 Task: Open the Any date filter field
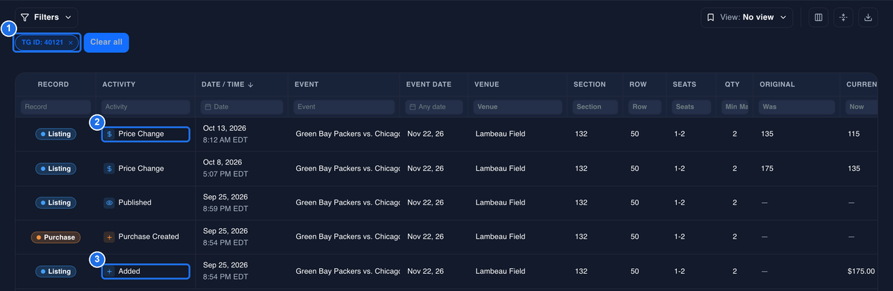[x=435, y=107]
